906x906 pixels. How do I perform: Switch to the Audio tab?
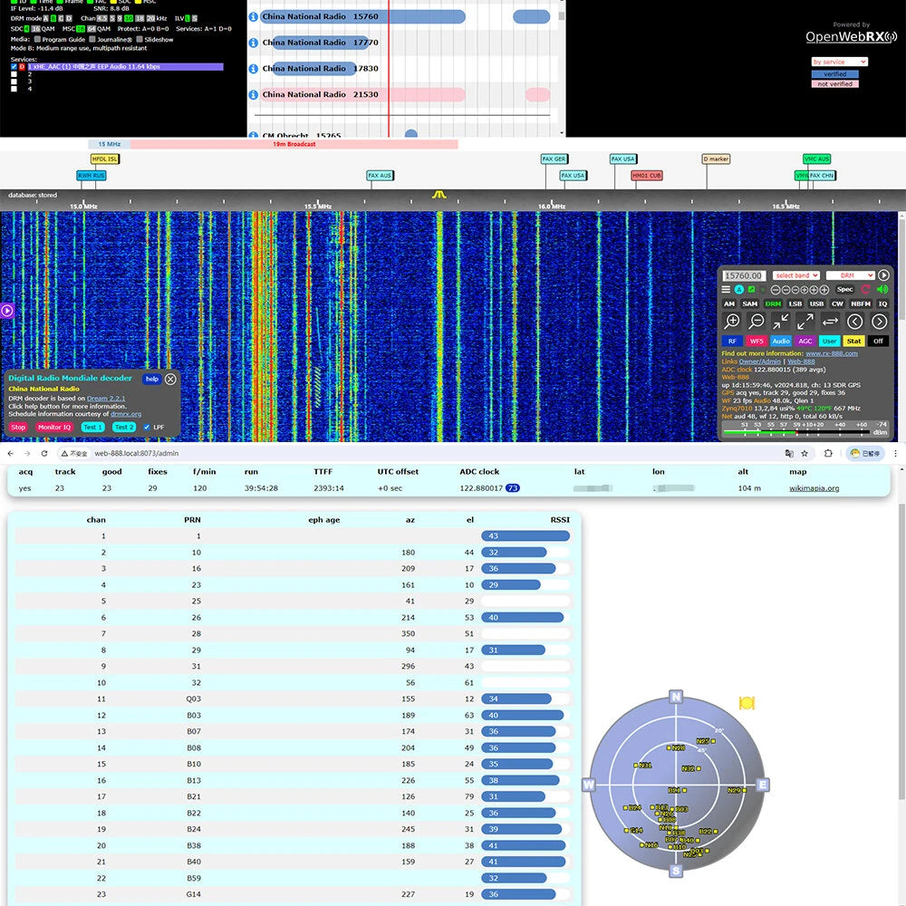[x=781, y=342]
